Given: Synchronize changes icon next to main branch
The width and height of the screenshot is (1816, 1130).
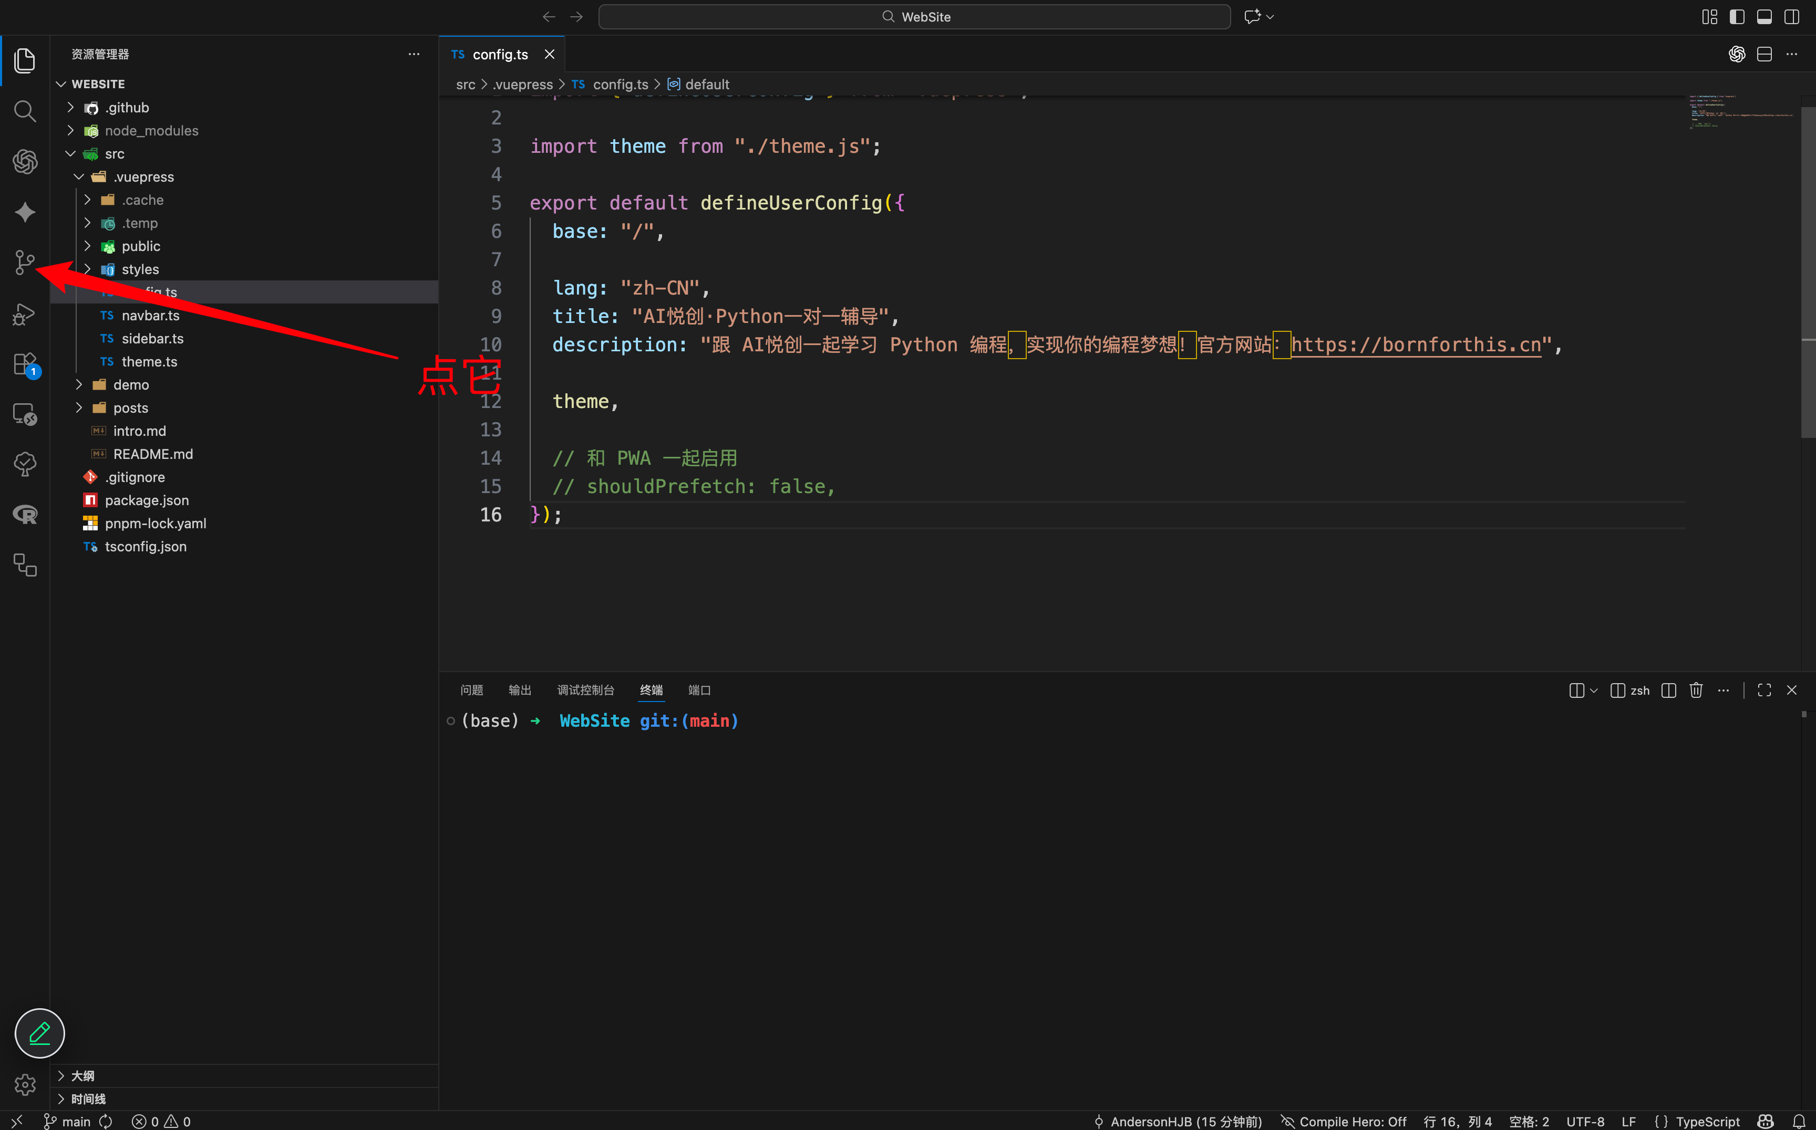Looking at the screenshot, I should coord(106,1121).
